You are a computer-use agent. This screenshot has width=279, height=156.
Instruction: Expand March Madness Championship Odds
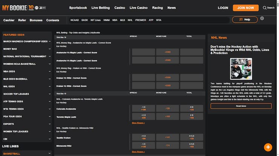[x=27, y=41]
